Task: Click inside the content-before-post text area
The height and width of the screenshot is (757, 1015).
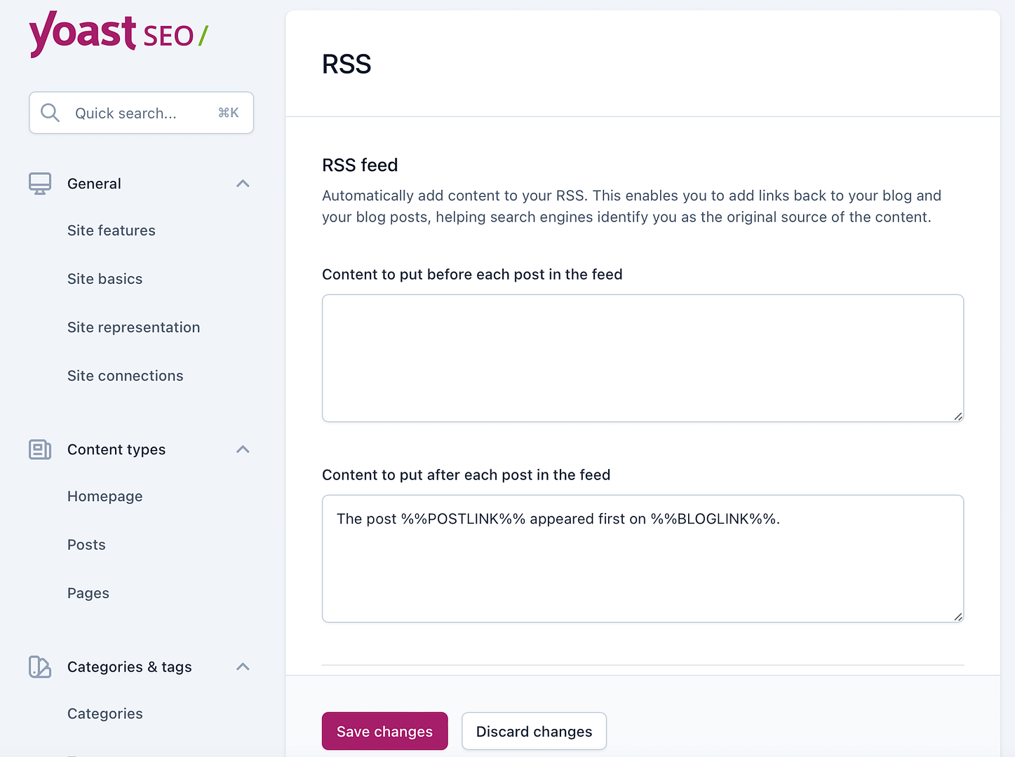Action: coord(642,357)
